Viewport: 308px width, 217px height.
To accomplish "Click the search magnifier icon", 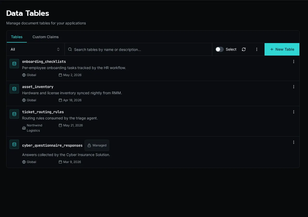I will pos(70,49).
